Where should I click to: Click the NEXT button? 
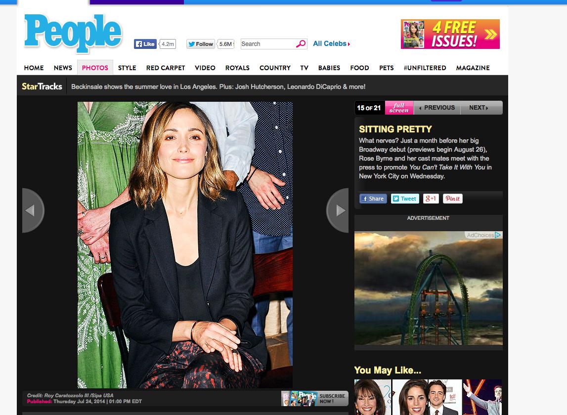tap(479, 108)
